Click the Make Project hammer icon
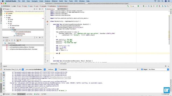Image resolution: width=172 pixels, height=96 pixels. click(x=128, y=6)
